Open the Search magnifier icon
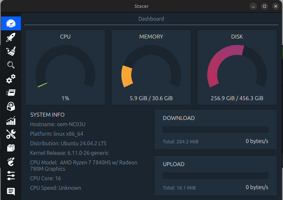Screen dimensions: 283x200 [11, 65]
